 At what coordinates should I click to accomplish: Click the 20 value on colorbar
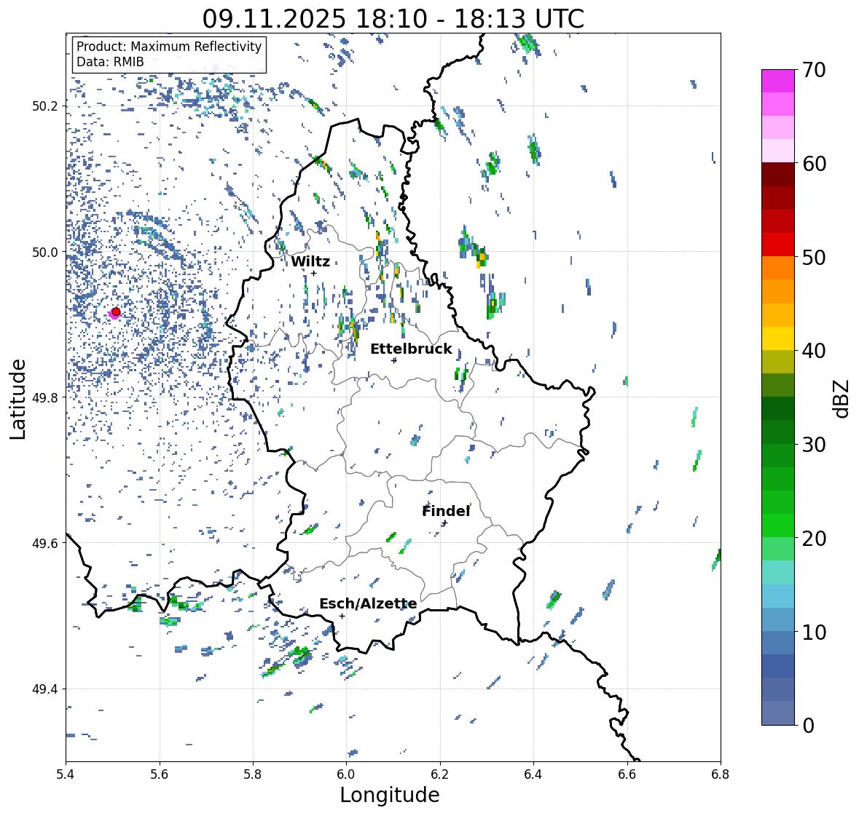click(x=814, y=539)
